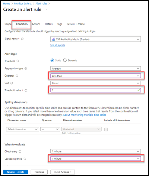Viewport: 149px width, 176px height.
Task: Open the Dimension values 0 selected dropdown
Action: pos(82,129)
